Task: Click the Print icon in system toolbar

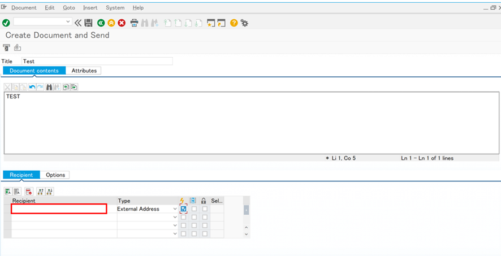Action: (134, 23)
